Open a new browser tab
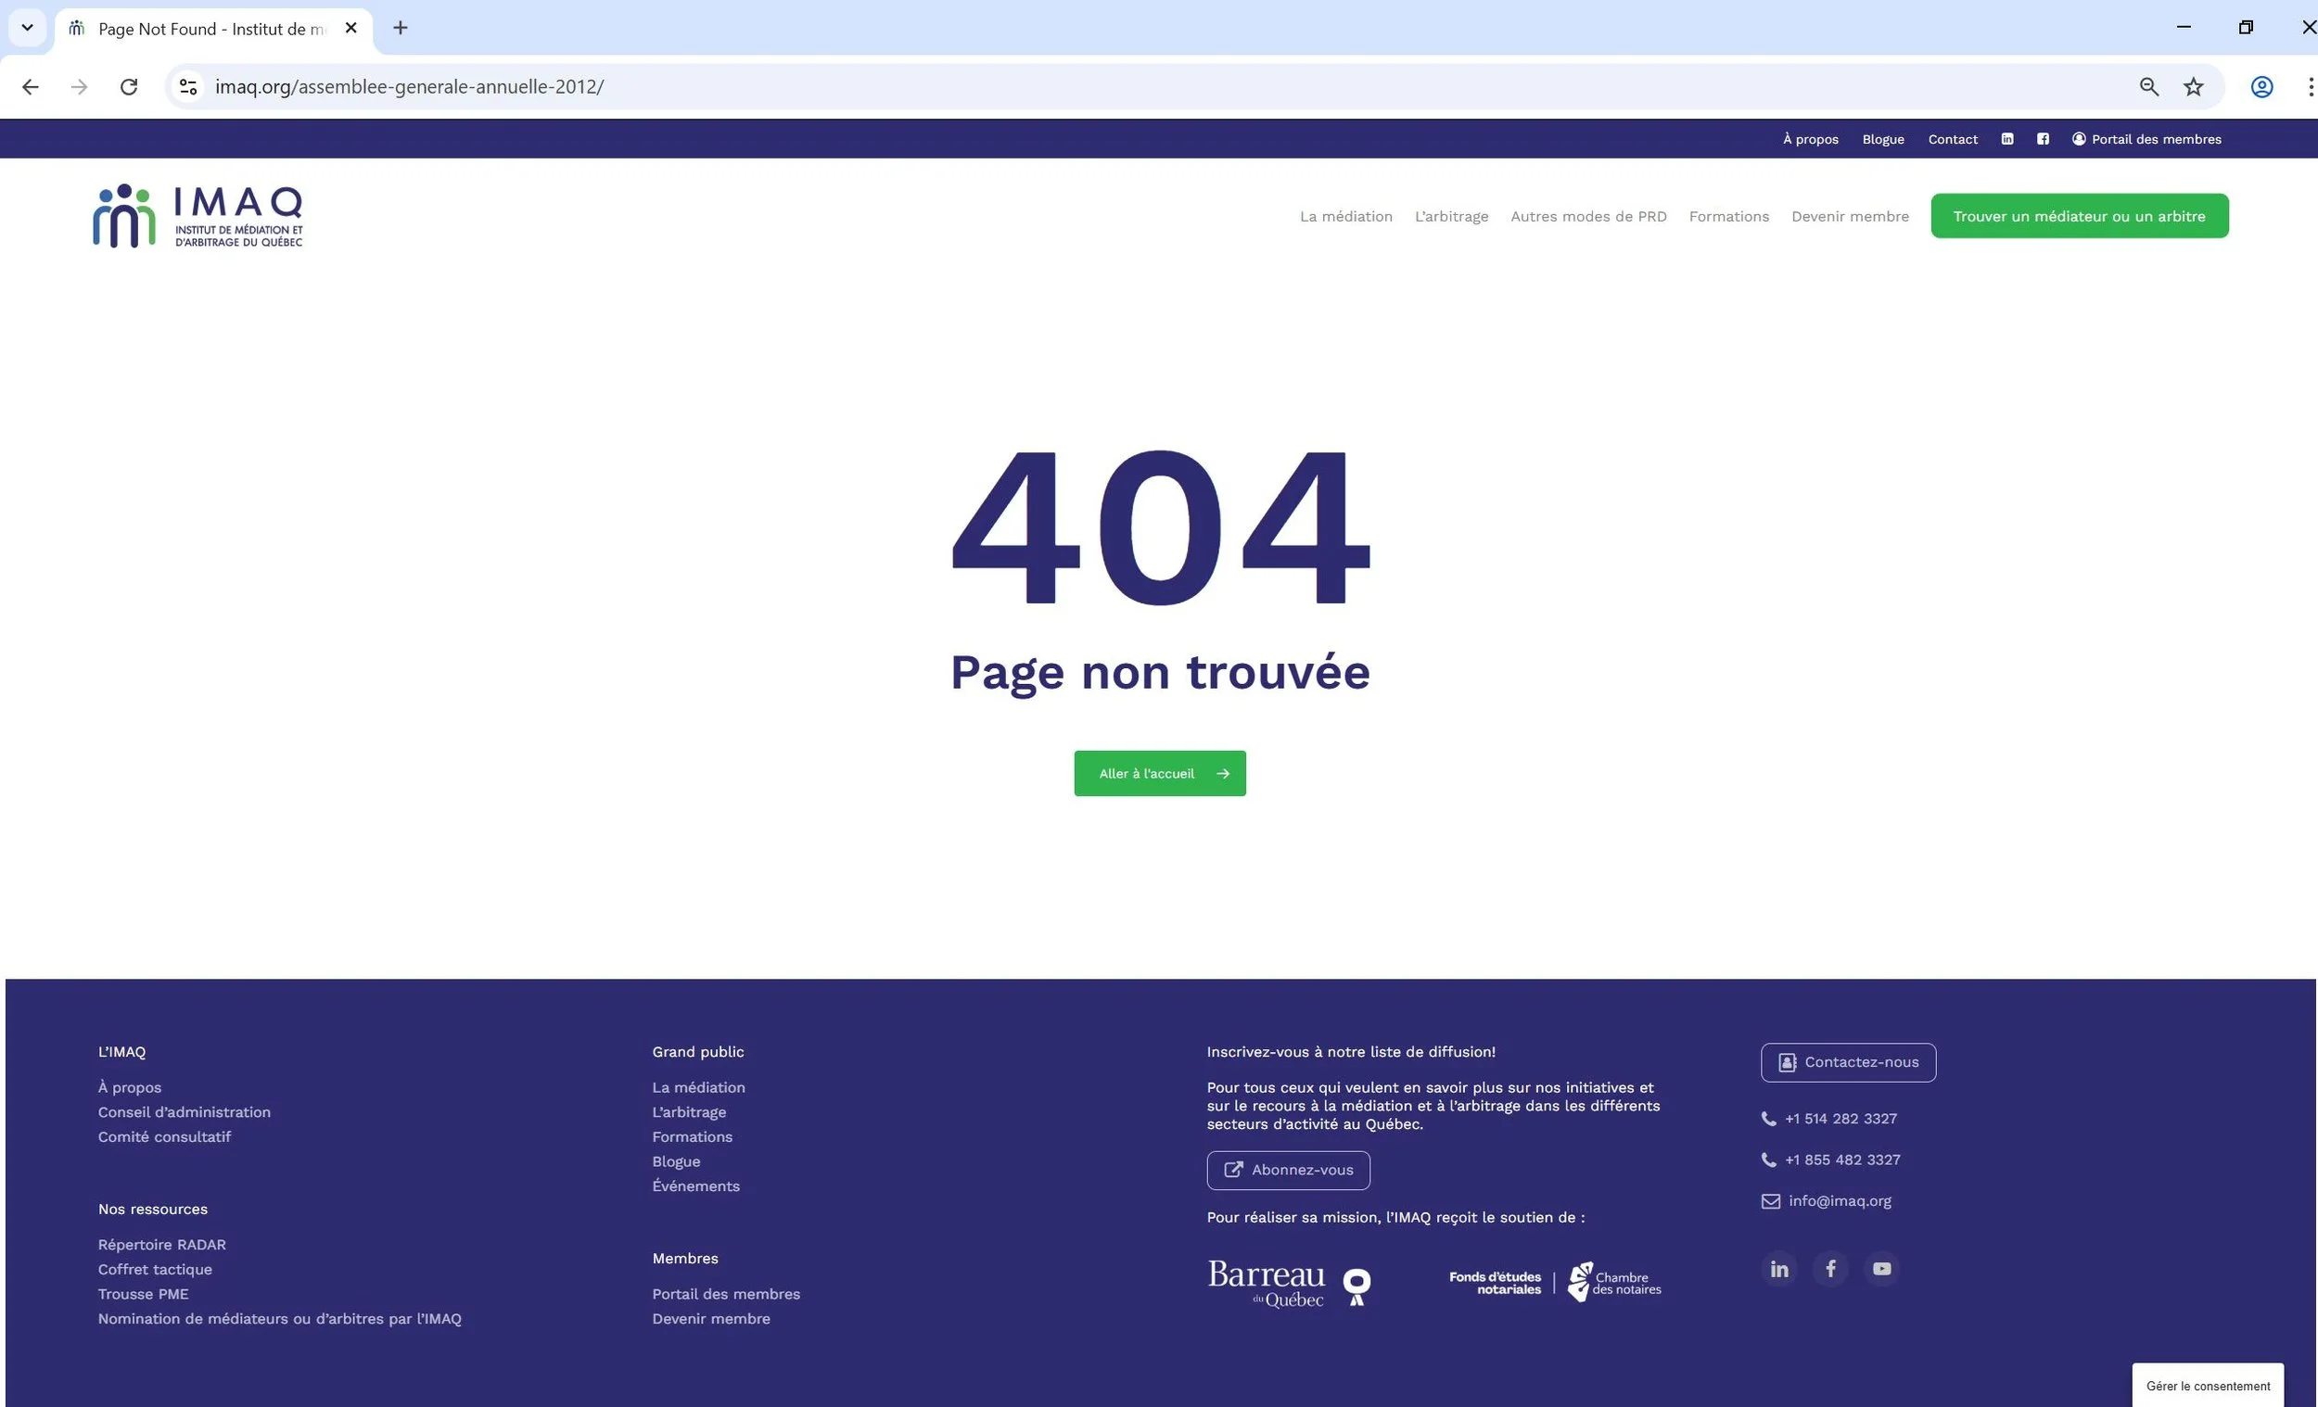Image resolution: width=2318 pixels, height=1407 pixels. [x=401, y=28]
